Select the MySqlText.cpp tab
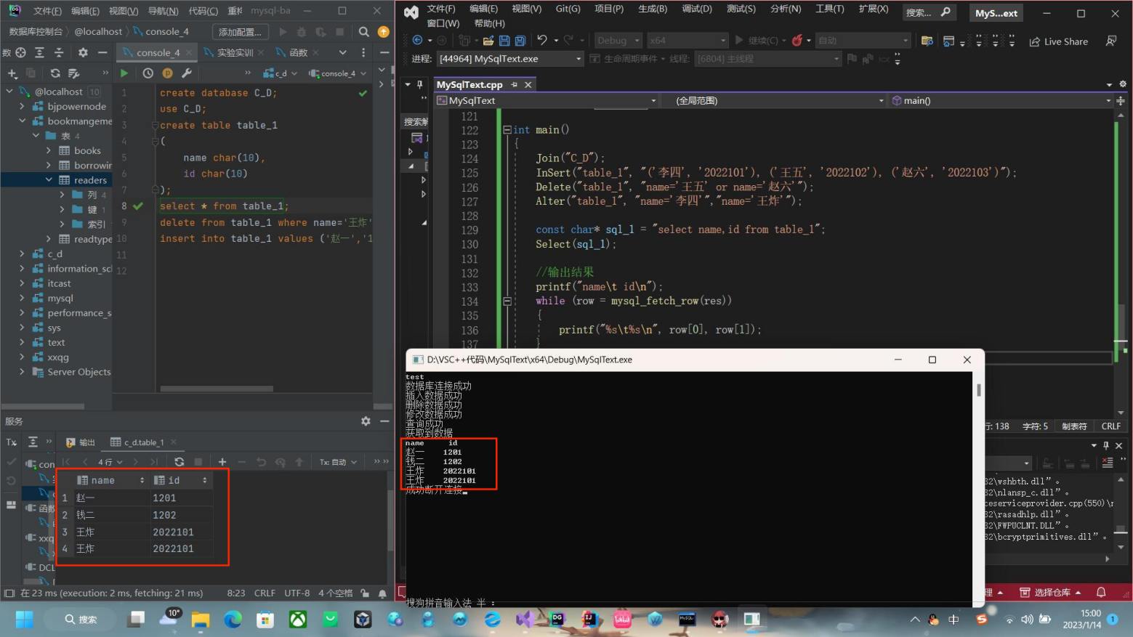The image size is (1133, 637). coord(469,85)
